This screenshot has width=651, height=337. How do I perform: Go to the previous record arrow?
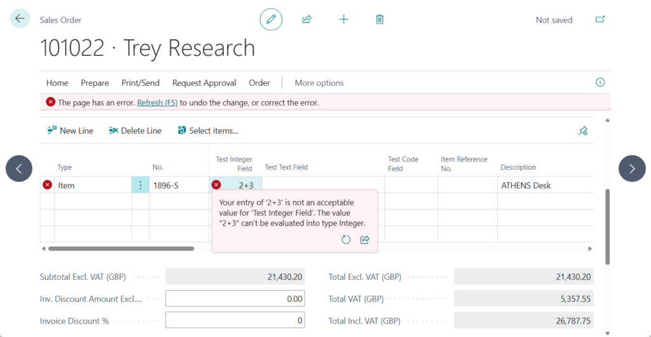click(19, 168)
